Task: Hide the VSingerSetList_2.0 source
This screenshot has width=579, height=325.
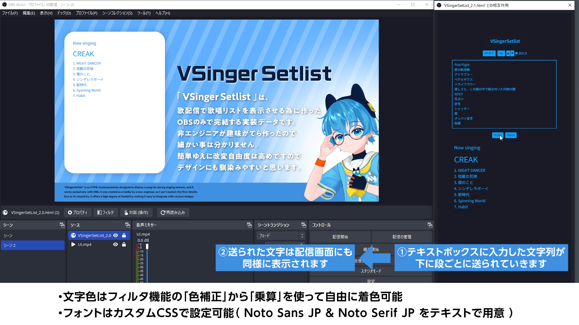Action: pos(115,235)
